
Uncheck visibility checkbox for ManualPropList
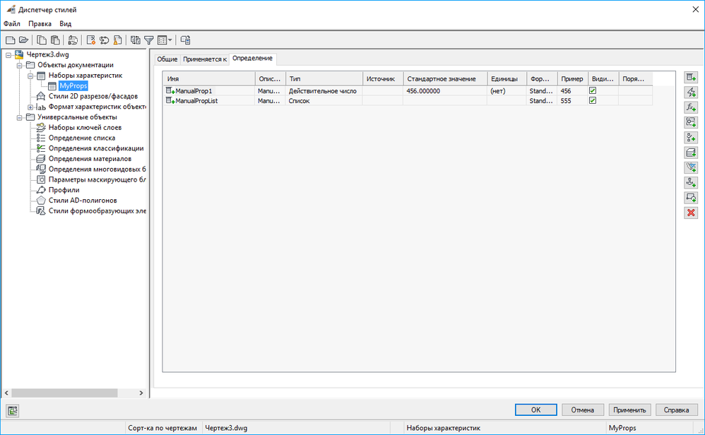593,101
